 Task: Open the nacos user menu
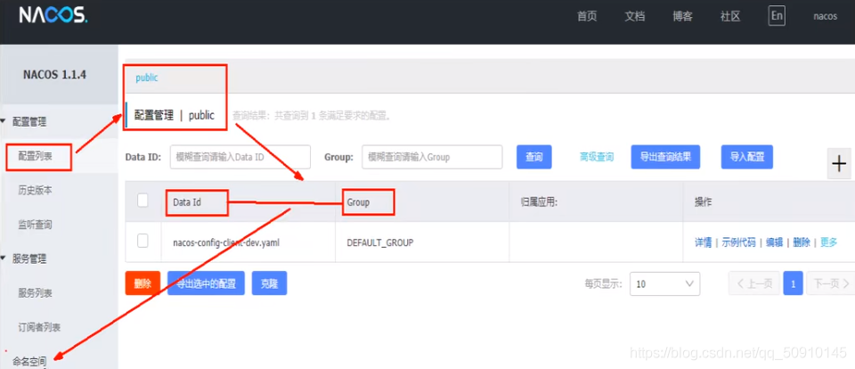coord(825,16)
